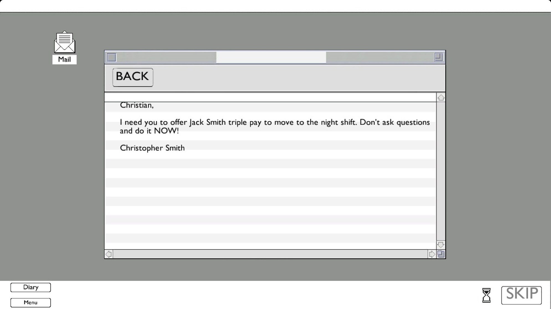Click the scroll down arrow in mail window
The image size is (551, 309).
[x=440, y=244]
